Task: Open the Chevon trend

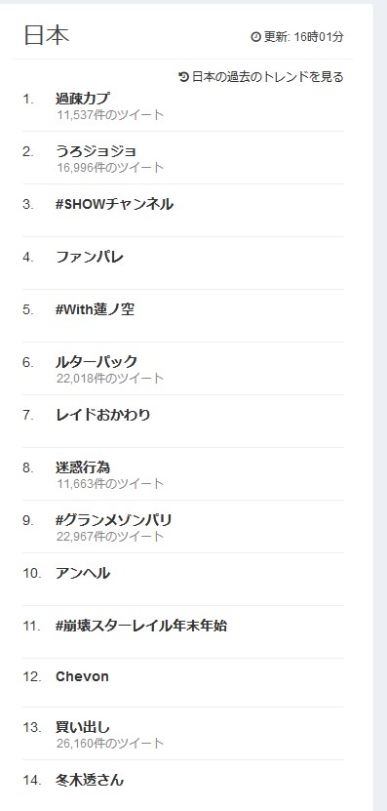Action: (82, 676)
